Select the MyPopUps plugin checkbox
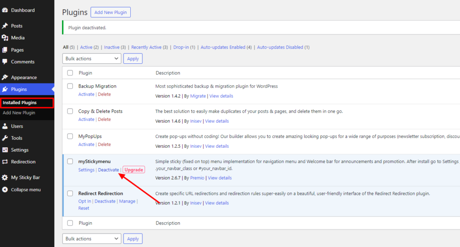 (x=70, y=136)
